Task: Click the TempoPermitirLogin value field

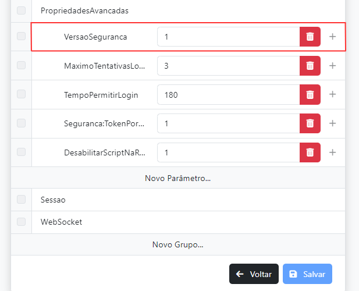Action: [228, 94]
